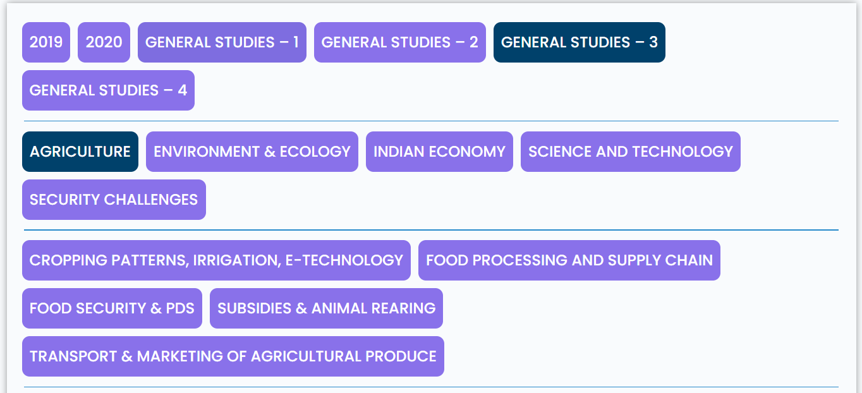Viewport: 862px width, 393px height.
Task: Click E-TECHNOLOGY text in the topic button
Action: (x=344, y=260)
